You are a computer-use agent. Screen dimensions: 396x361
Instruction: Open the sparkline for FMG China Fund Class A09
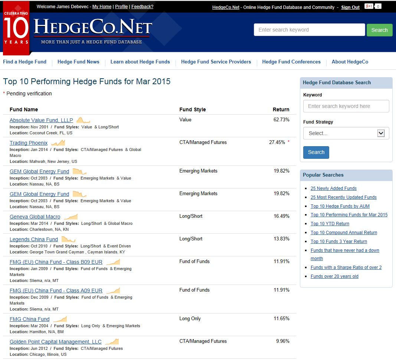coord(113,290)
